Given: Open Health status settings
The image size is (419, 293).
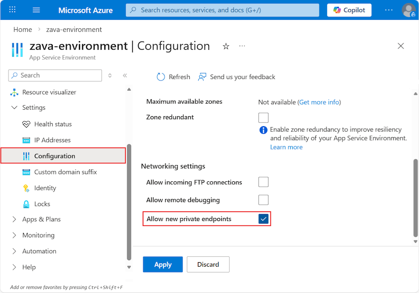Looking at the screenshot, I should point(53,124).
